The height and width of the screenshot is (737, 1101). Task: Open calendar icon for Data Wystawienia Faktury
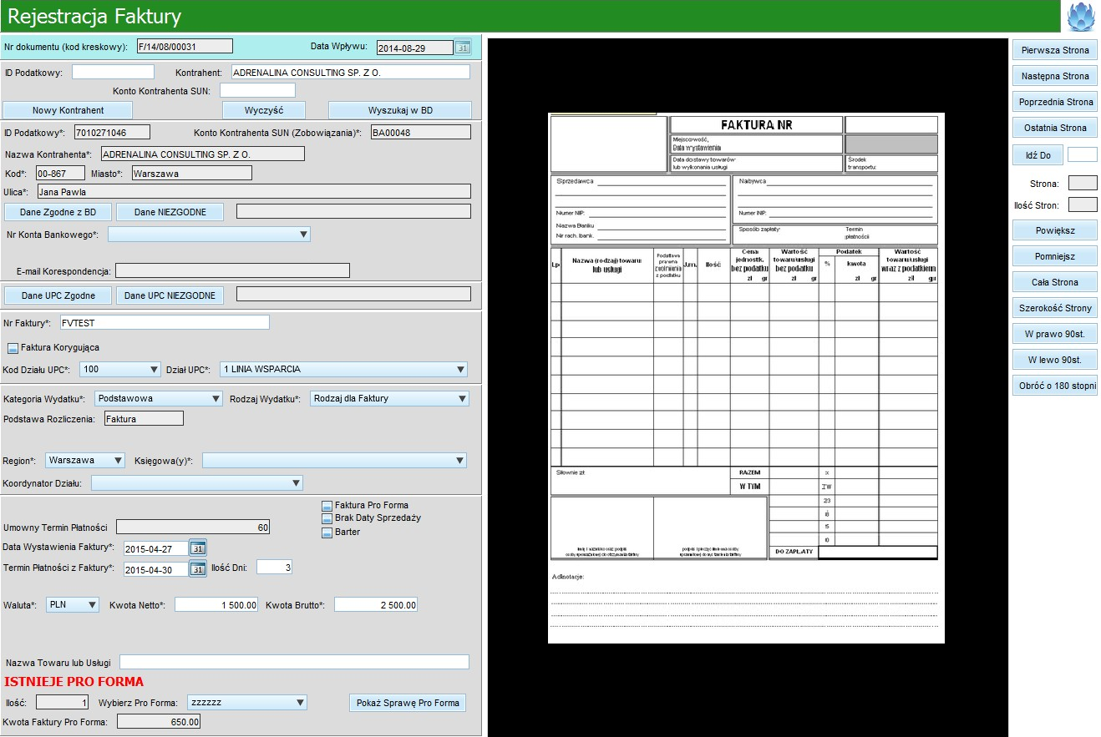click(198, 548)
